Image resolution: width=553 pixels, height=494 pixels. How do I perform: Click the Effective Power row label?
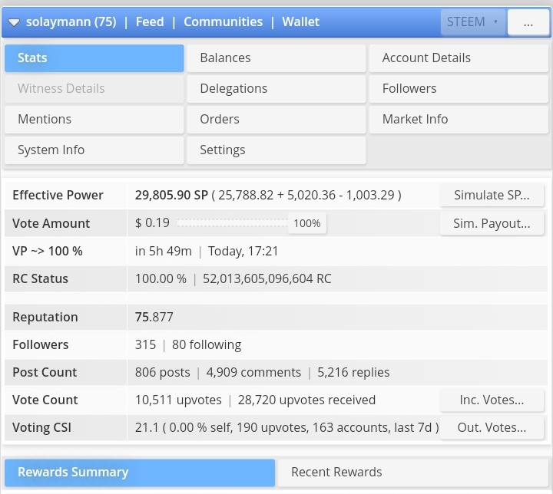[58, 195]
